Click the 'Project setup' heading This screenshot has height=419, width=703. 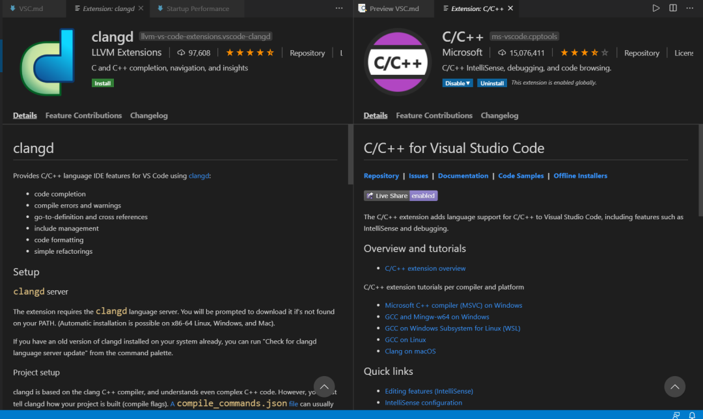[x=36, y=372]
